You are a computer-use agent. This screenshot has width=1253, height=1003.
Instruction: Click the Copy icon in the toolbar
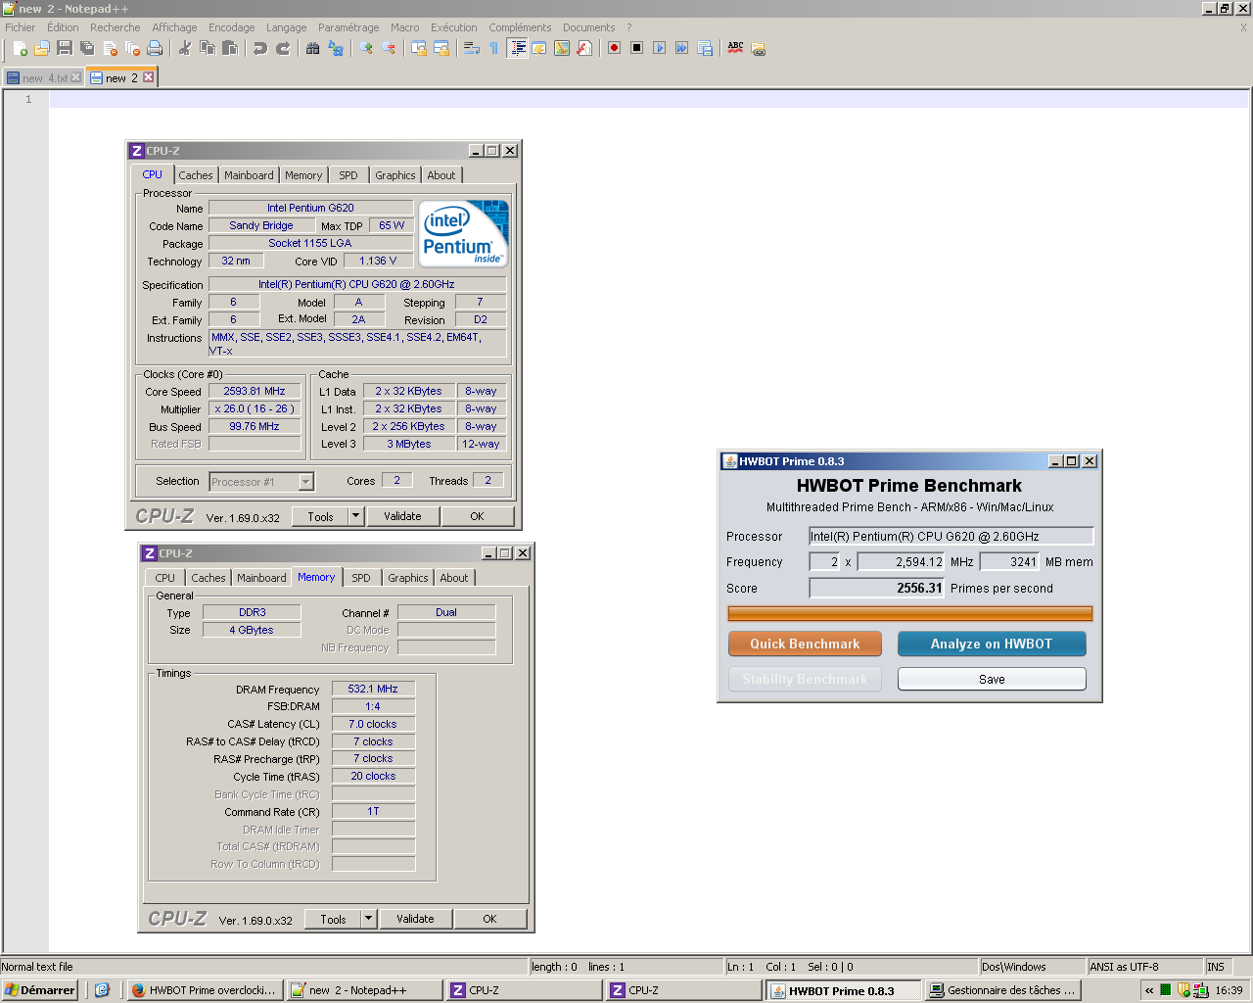click(x=208, y=48)
